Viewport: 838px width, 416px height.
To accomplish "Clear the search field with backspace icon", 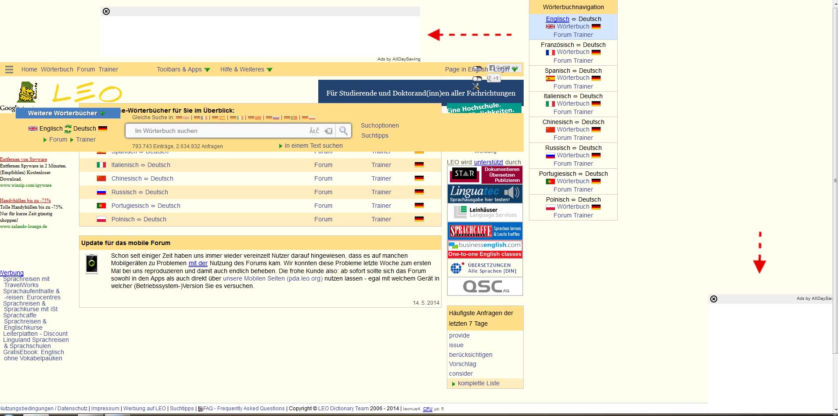I will [x=328, y=131].
